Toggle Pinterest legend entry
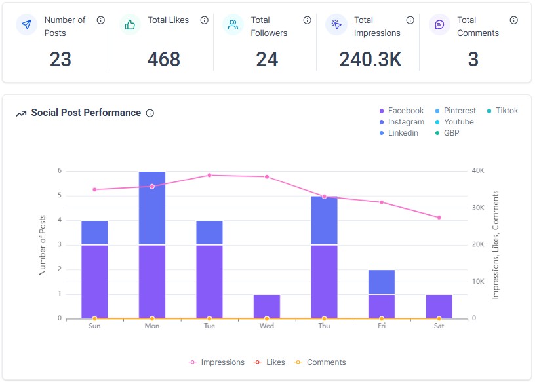Image resolution: width=539 pixels, height=382 pixels. (x=455, y=111)
